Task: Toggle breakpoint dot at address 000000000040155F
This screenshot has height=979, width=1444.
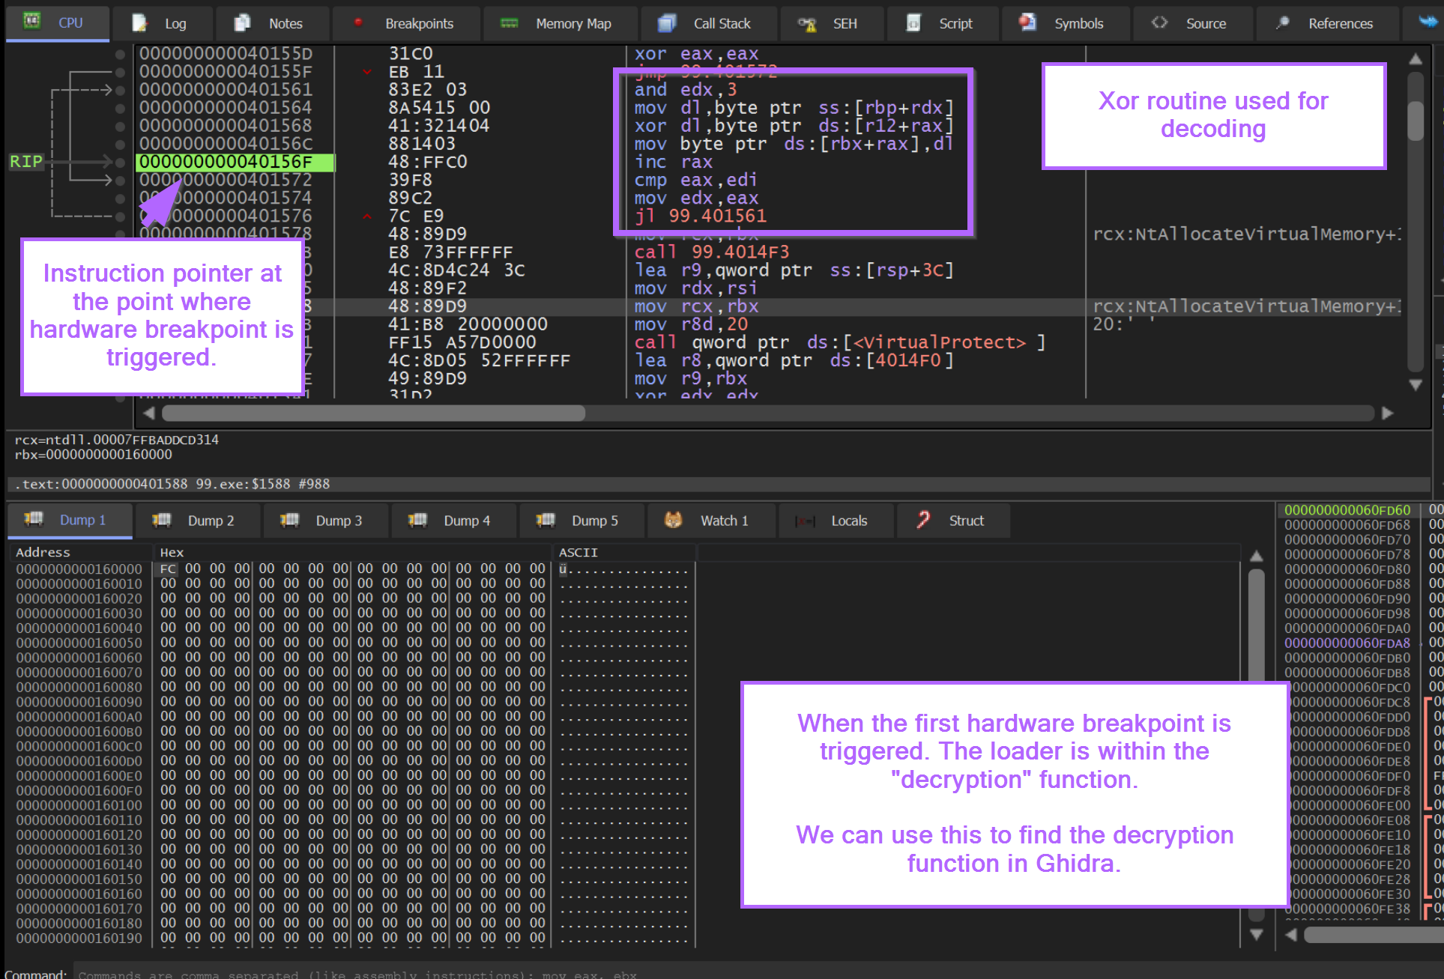Action: click(120, 72)
